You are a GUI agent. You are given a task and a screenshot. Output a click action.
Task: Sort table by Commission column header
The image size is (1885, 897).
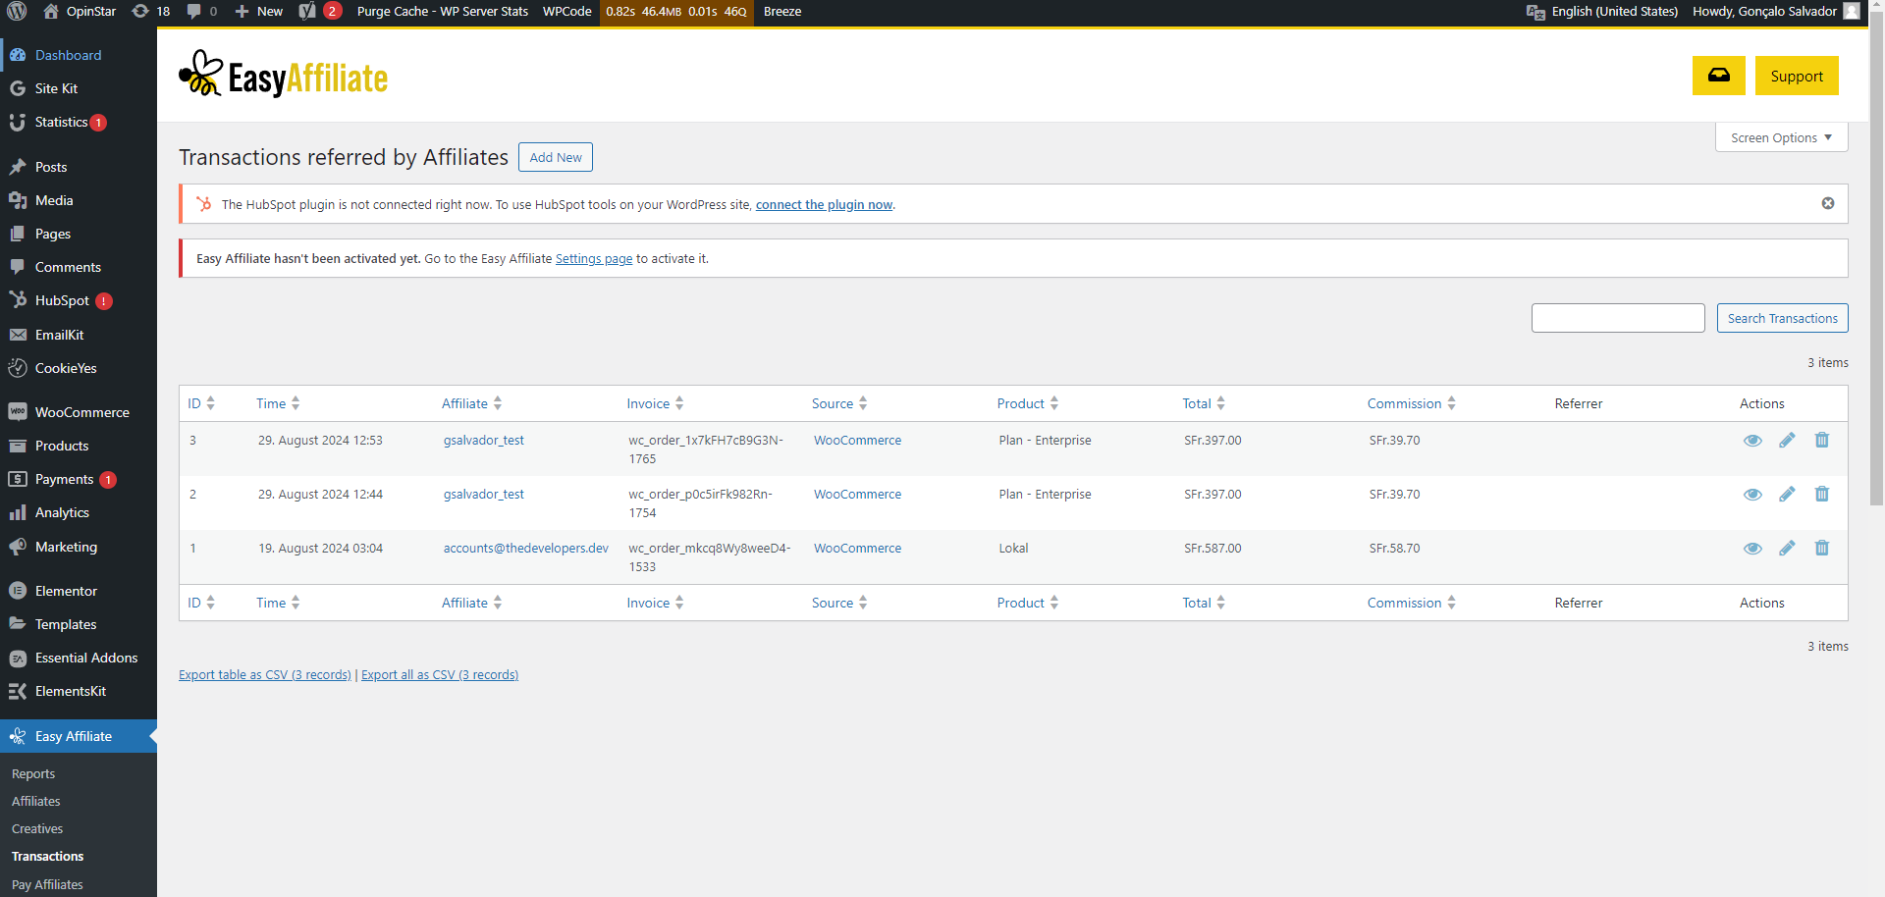pyautogui.click(x=1404, y=403)
